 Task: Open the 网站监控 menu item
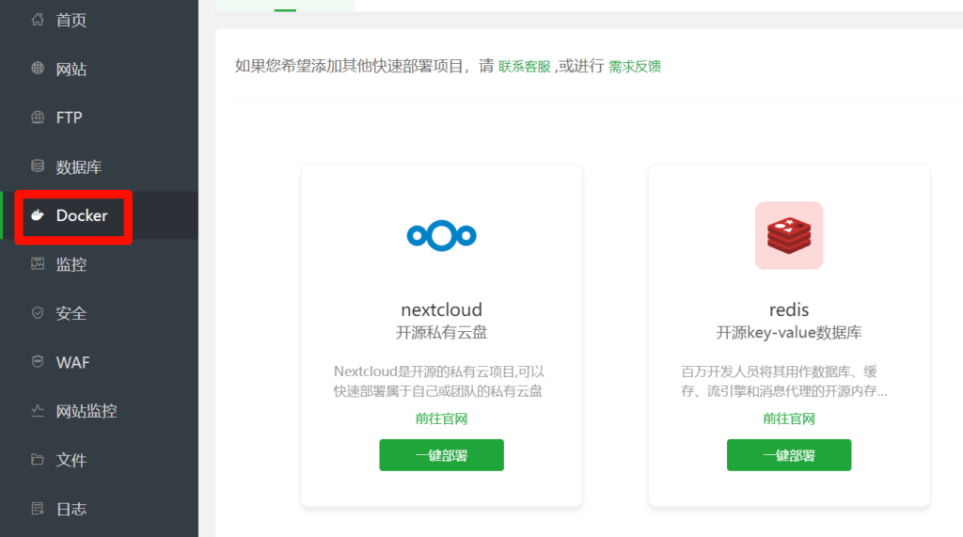[86, 411]
